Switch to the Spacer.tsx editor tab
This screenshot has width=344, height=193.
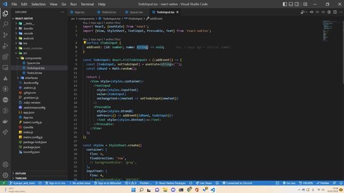pos(136,12)
